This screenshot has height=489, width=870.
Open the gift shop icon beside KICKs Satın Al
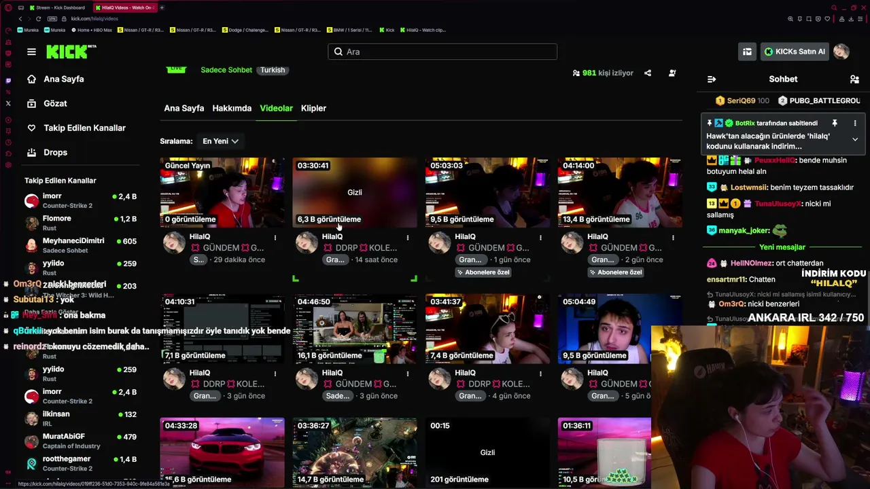[x=747, y=52]
